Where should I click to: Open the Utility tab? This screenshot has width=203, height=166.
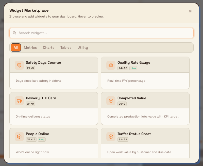pos(83,47)
